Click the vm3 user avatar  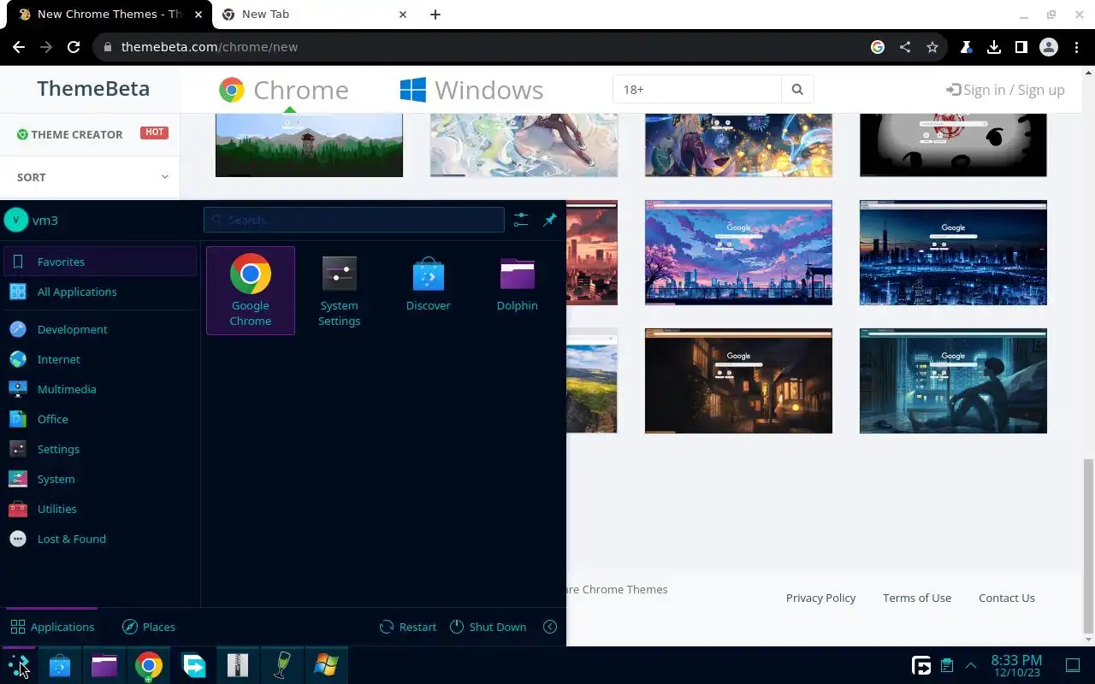pyautogui.click(x=16, y=220)
